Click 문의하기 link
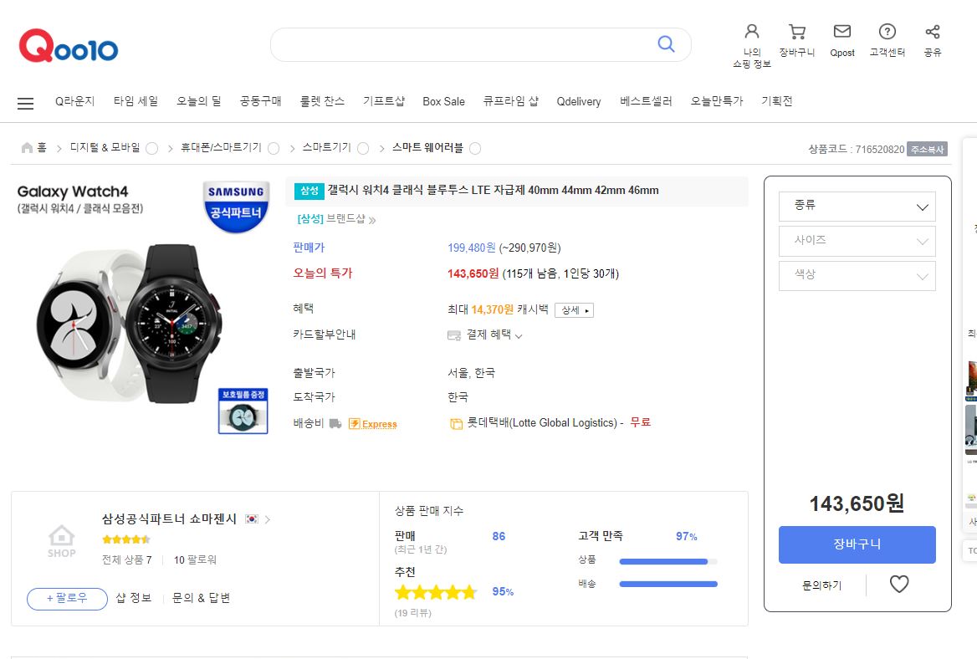Screen dimensions: 977x659 (821, 585)
